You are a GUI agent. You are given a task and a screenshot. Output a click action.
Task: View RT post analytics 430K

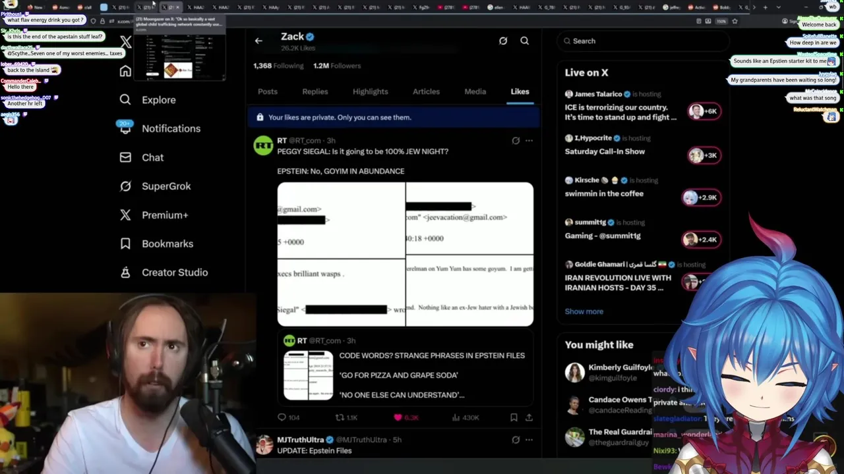click(x=466, y=417)
